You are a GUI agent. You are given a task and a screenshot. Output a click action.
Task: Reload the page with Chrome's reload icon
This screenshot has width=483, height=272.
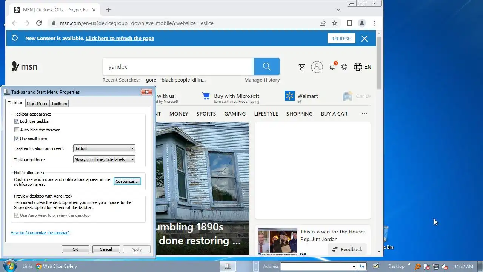(38, 23)
